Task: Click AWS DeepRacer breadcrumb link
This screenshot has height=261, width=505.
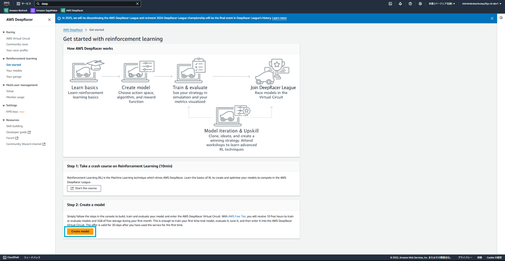Action: tap(73, 30)
